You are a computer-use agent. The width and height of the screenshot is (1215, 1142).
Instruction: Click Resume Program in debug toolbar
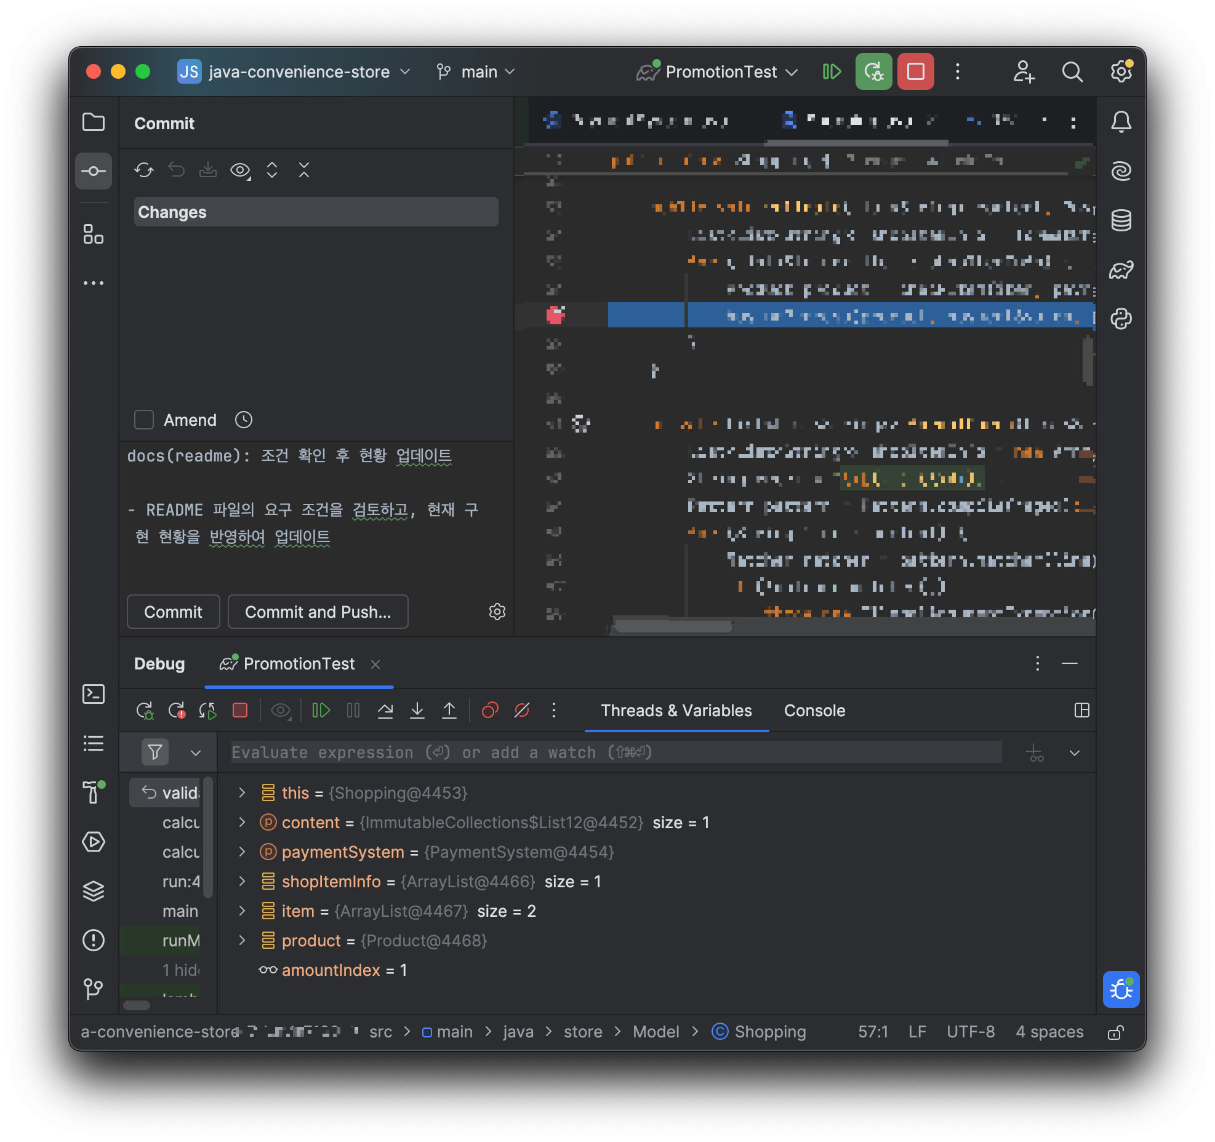point(321,711)
